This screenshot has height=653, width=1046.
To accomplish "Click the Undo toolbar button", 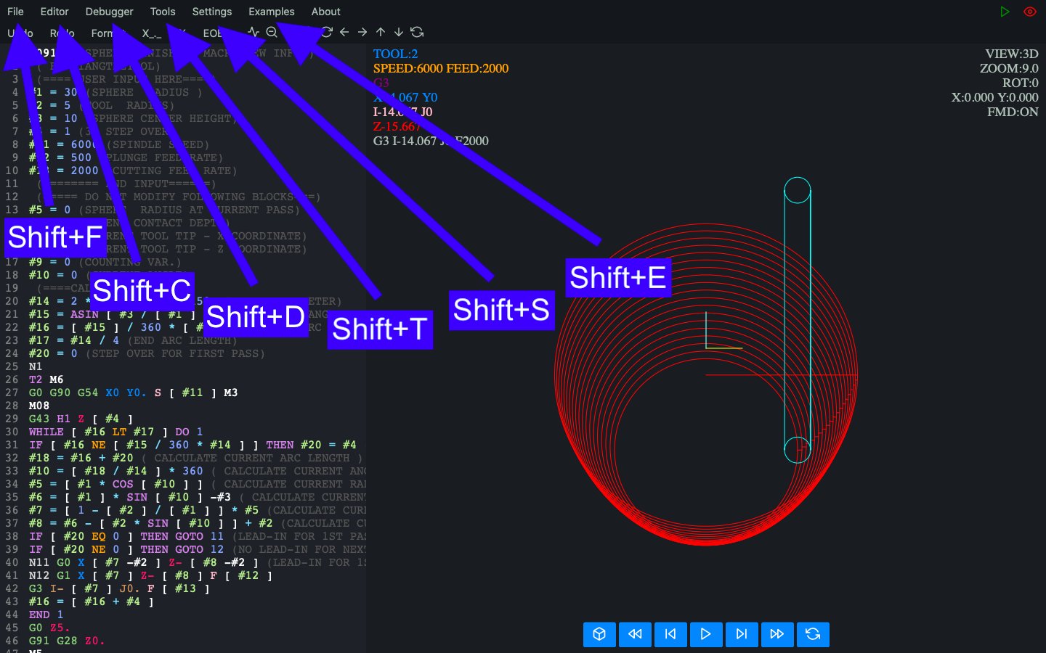I will (x=20, y=33).
